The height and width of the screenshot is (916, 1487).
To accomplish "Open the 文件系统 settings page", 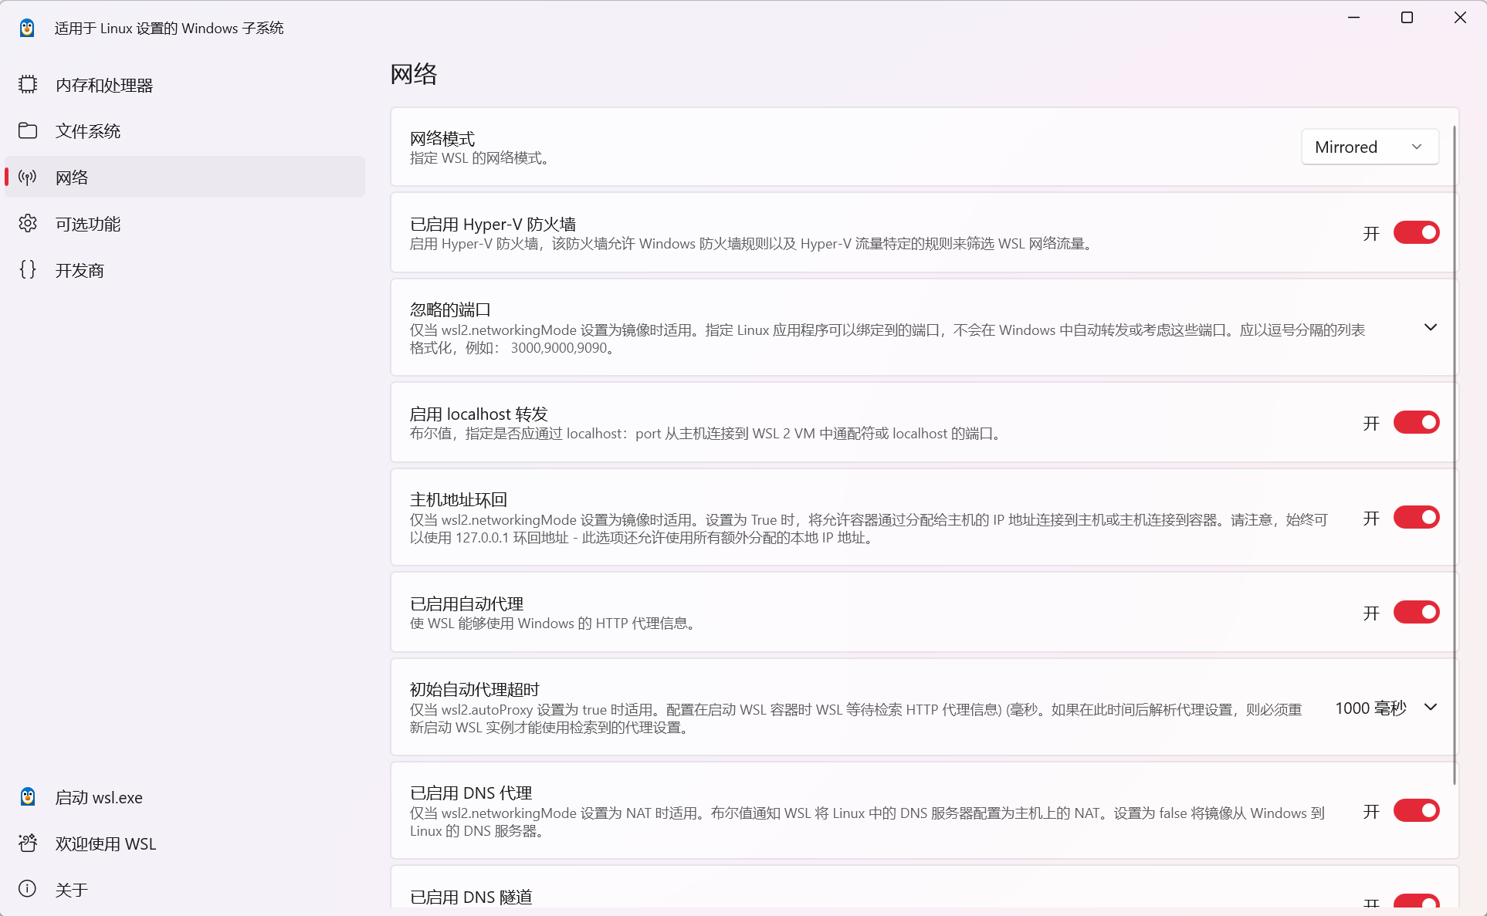I will tap(88, 131).
